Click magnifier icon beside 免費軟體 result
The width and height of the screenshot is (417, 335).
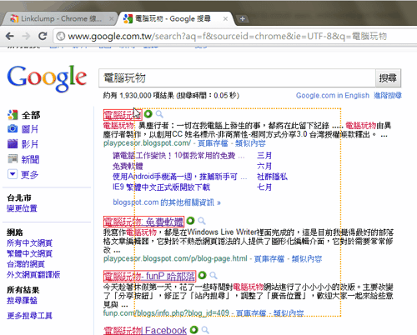[x=202, y=221]
